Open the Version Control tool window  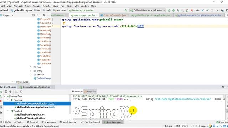(x=90, y=122)
